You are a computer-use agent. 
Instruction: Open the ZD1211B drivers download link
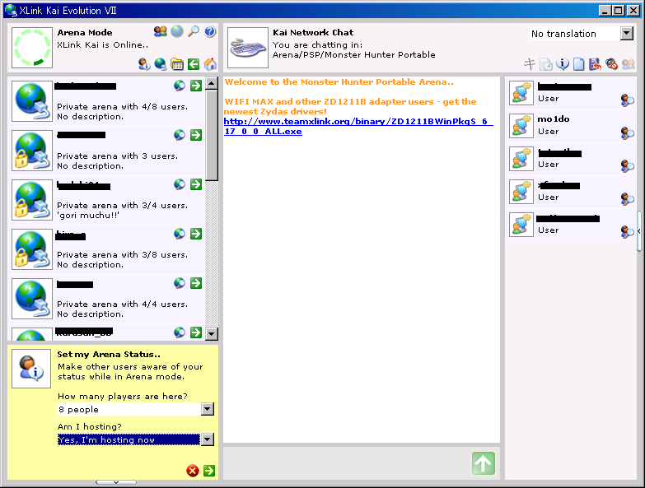(x=358, y=126)
